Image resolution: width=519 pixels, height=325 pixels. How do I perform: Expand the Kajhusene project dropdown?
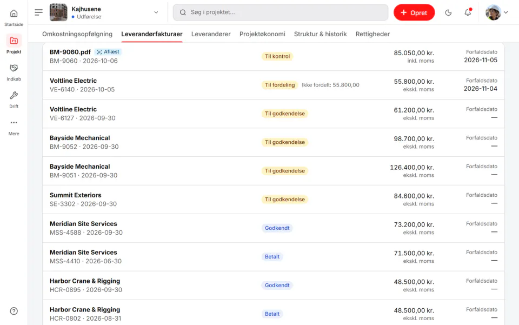pos(156,12)
